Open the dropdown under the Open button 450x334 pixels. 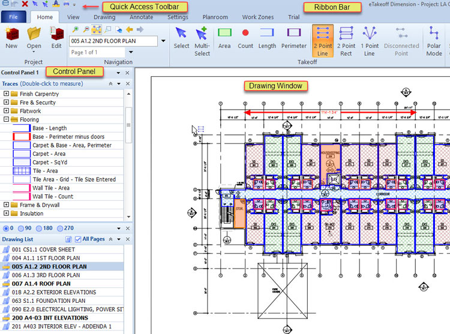pos(34,52)
